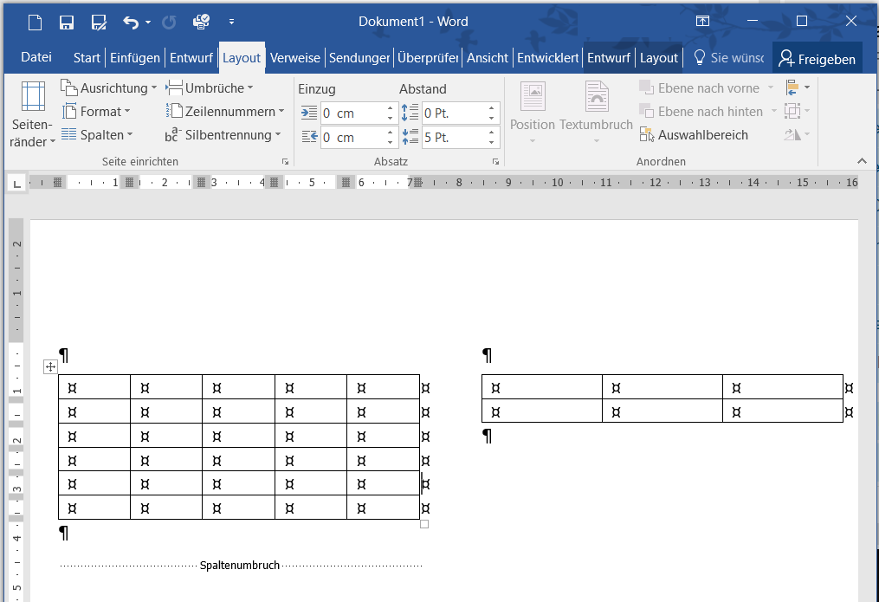This screenshot has height=602, width=879.
Task: Switch to the Start tab
Action: [87, 58]
